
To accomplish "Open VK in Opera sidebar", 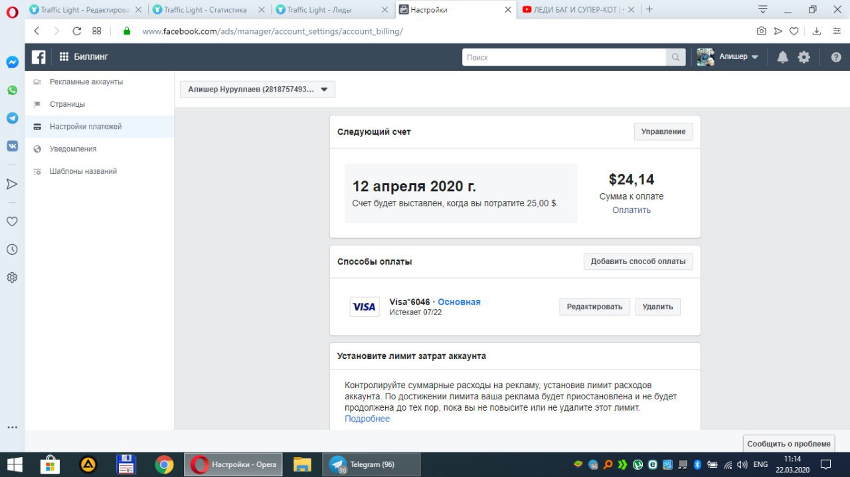I will click(x=12, y=146).
